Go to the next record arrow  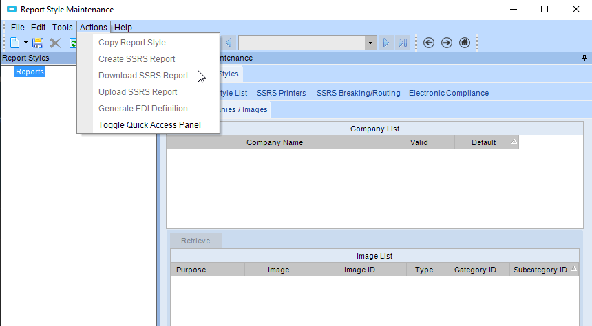(386, 43)
